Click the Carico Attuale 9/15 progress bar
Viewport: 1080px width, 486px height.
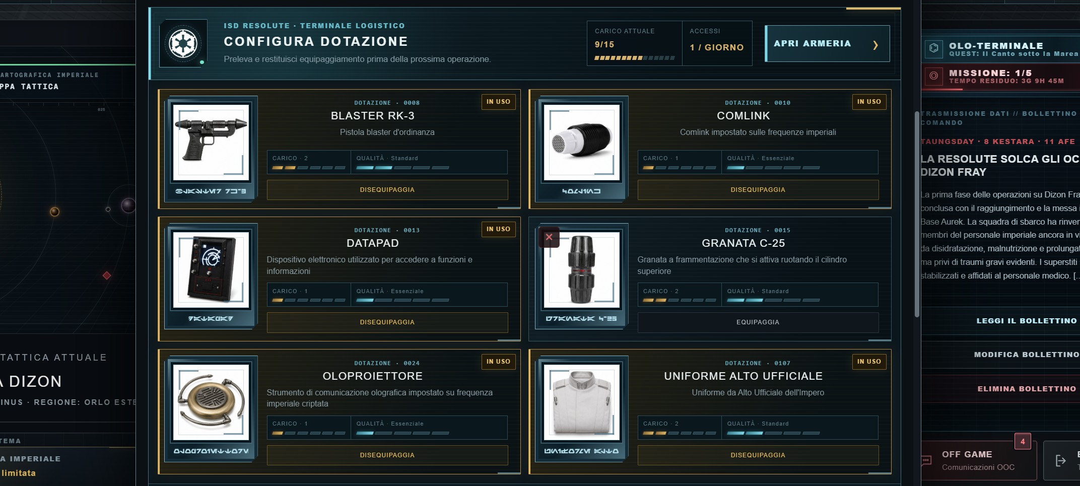[x=634, y=58]
